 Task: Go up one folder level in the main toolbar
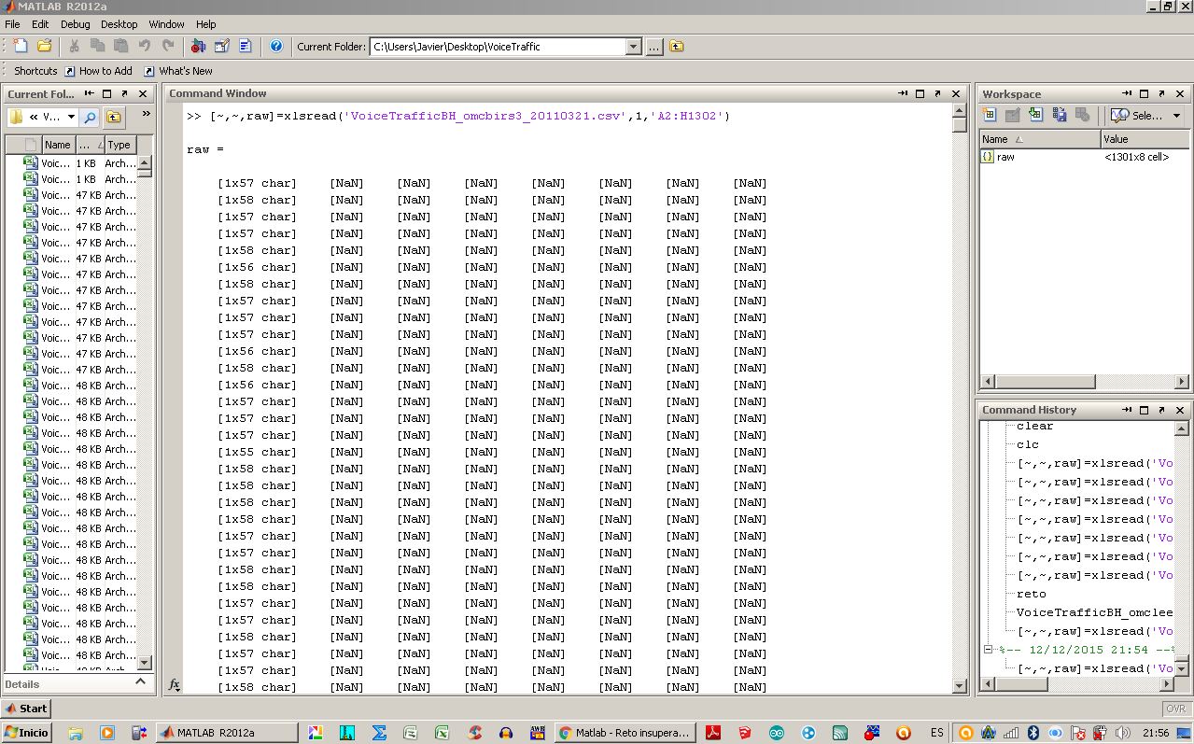coord(677,46)
